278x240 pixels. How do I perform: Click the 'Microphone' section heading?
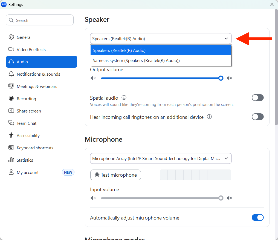103,139
